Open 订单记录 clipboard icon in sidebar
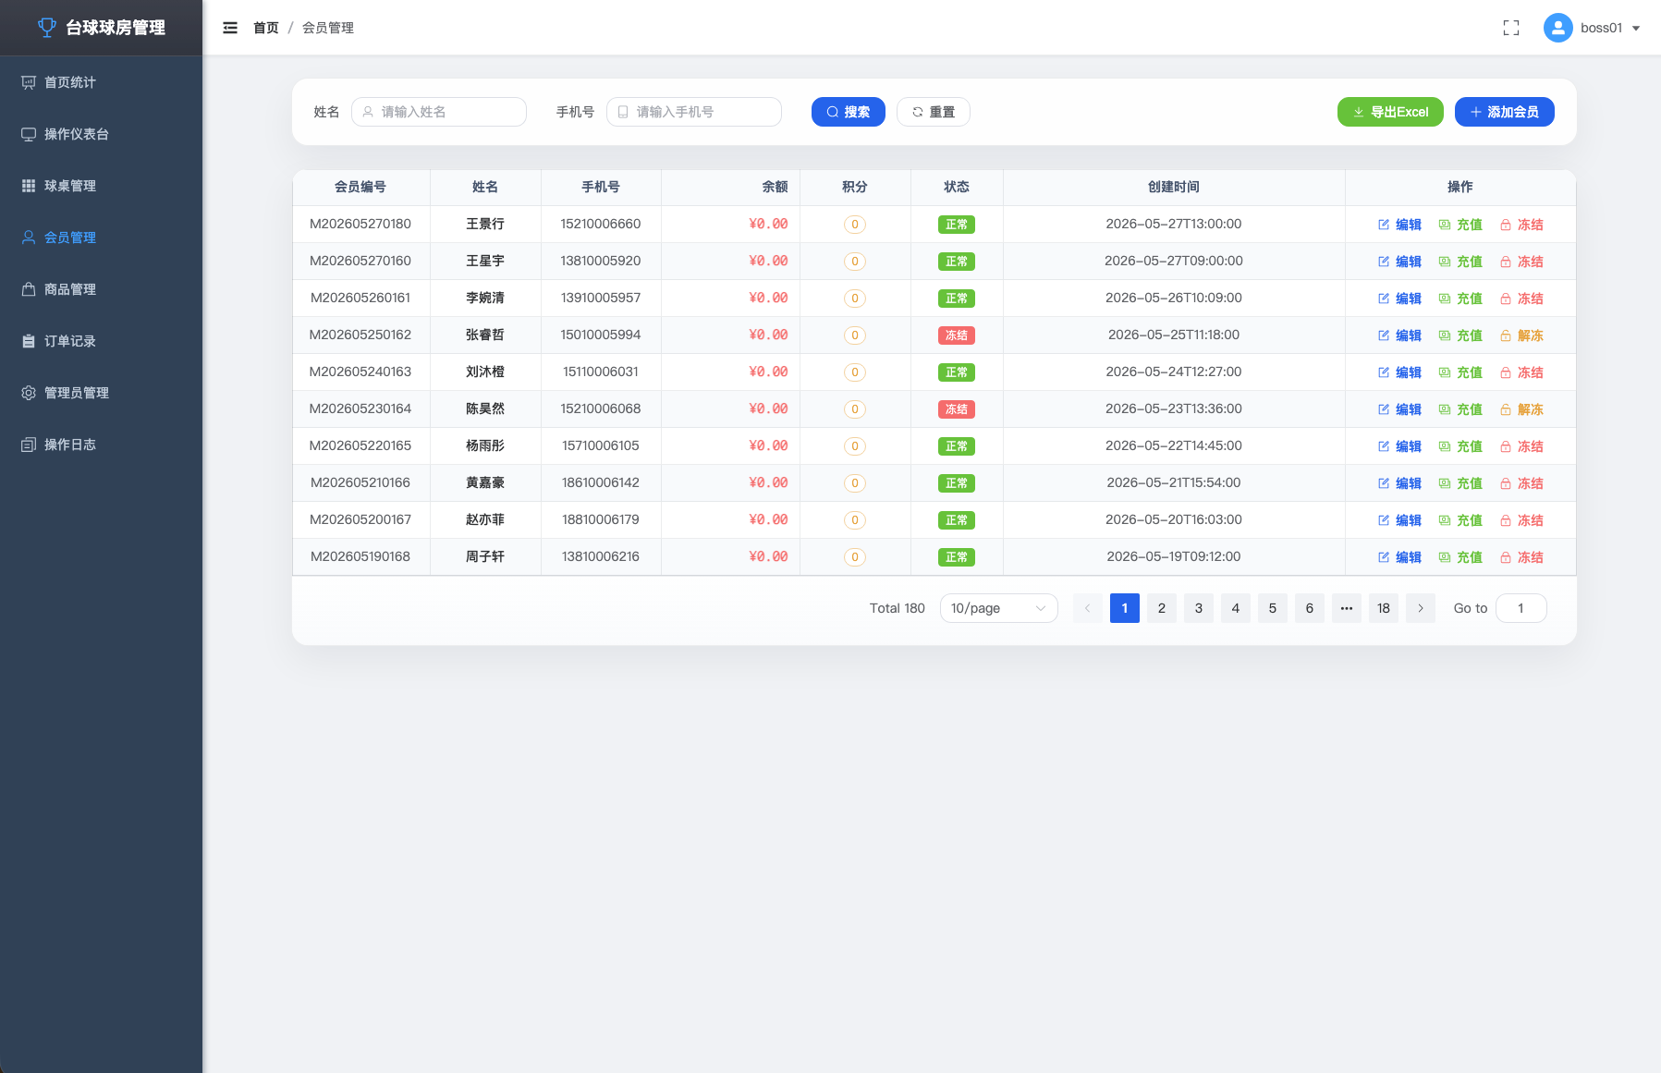1661x1073 pixels. point(29,341)
